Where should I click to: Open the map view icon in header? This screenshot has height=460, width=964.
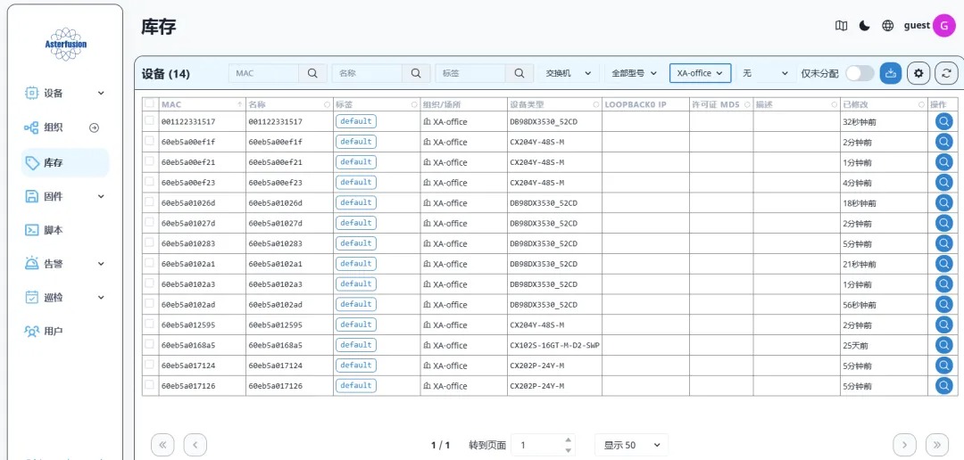point(841,26)
